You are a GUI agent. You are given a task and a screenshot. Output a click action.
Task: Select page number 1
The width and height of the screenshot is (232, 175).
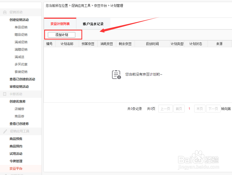coord(189,109)
